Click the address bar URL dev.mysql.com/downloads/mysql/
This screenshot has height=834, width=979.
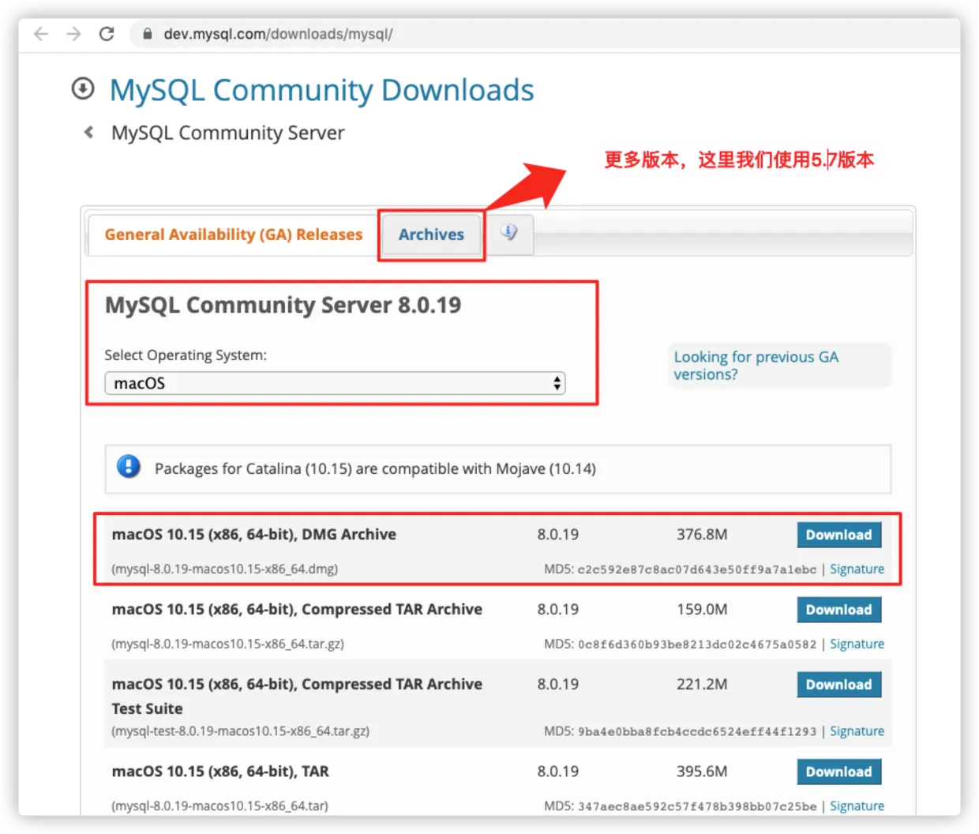(x=278, y=34)
